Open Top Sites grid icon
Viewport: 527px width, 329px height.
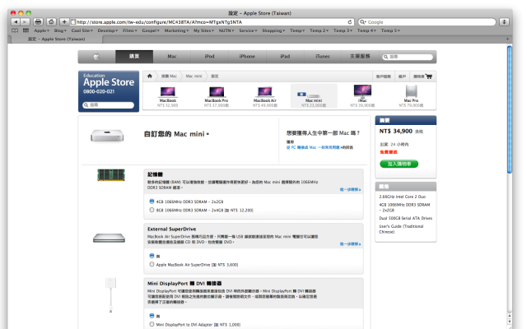[26, 30]
